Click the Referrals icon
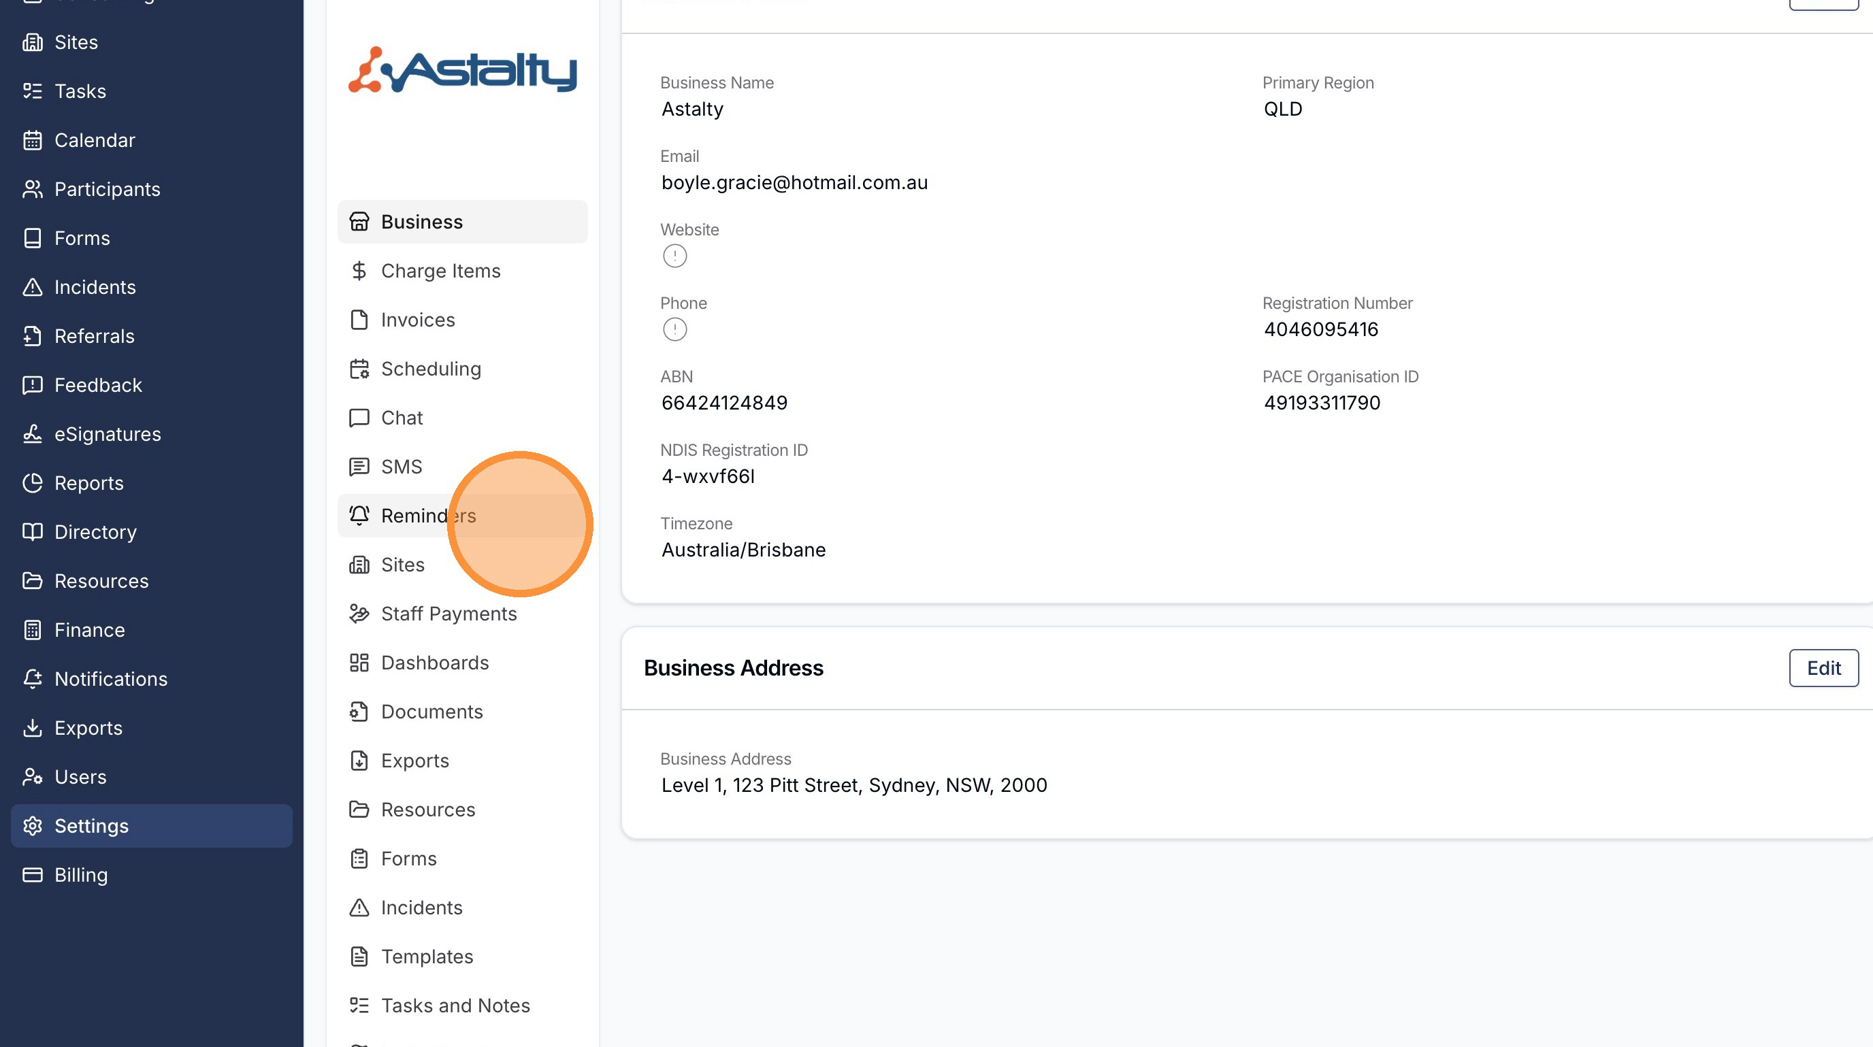The image size is (1873, 1047). pos(33,335)
